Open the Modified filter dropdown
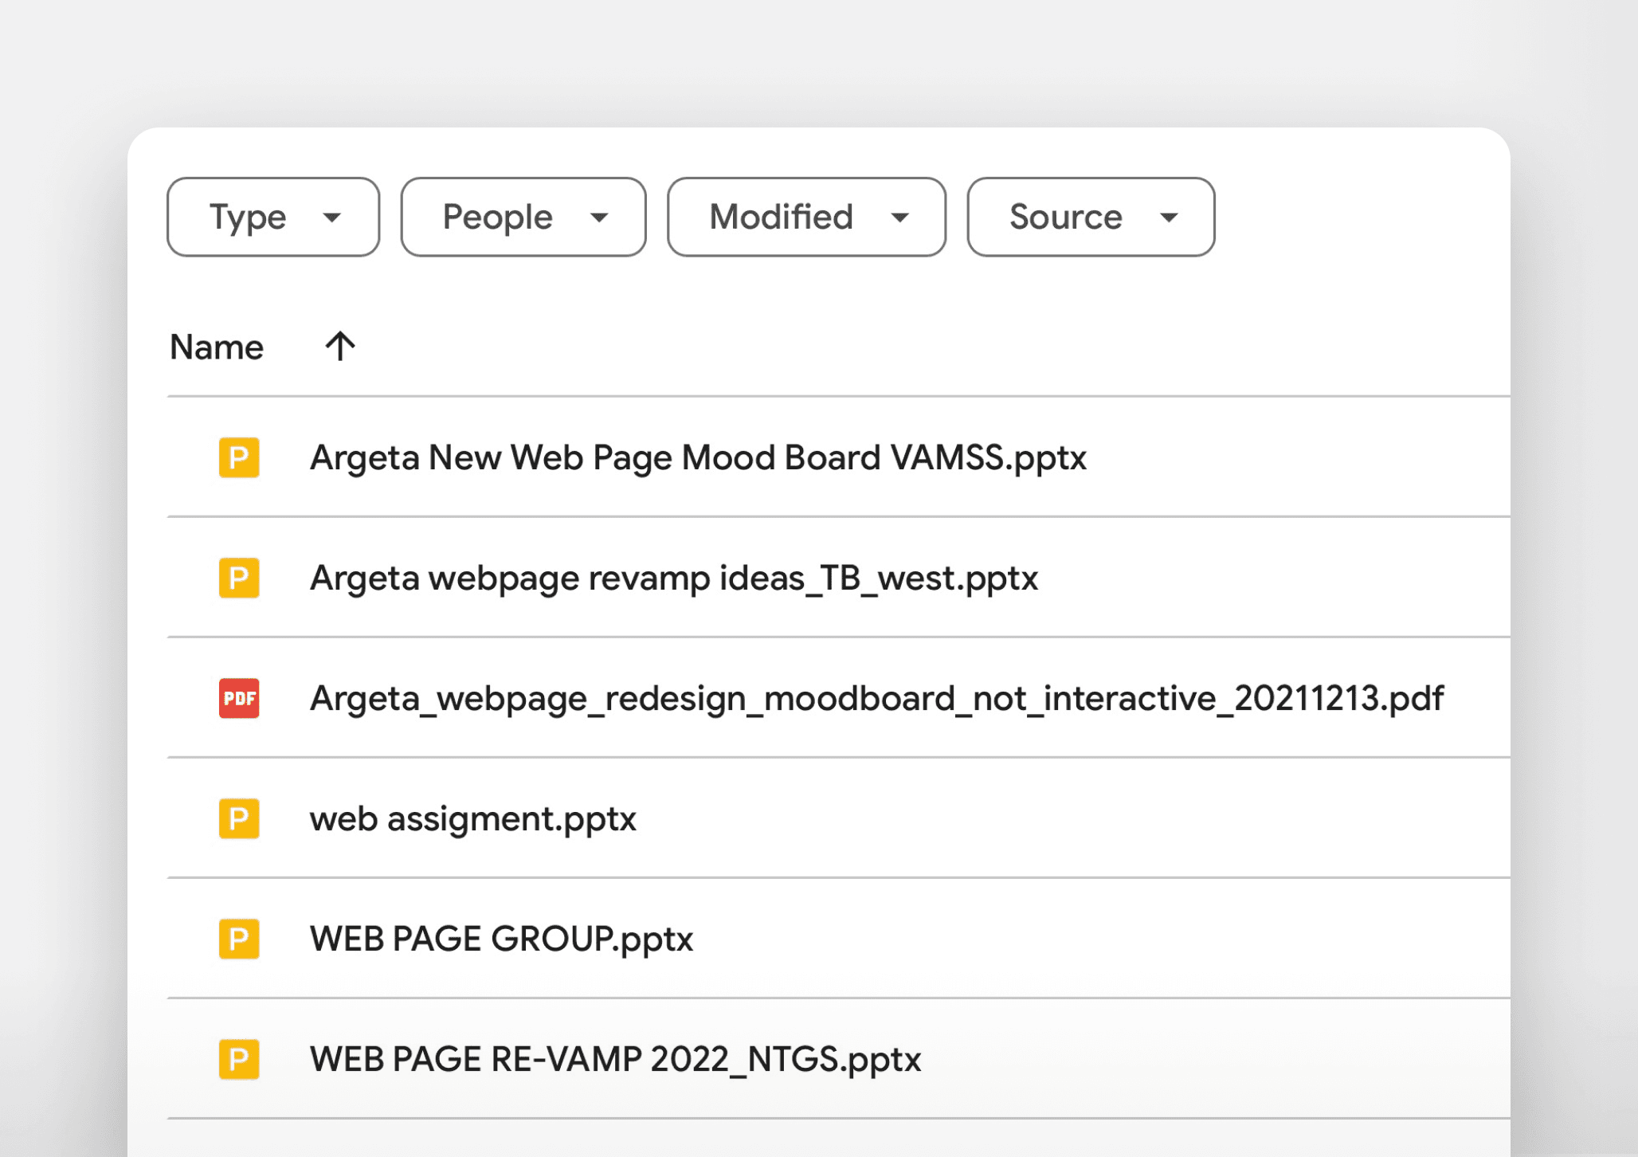Image resolution: width=1638 pixels, height=1157 pixels. (x=806, y=217)
